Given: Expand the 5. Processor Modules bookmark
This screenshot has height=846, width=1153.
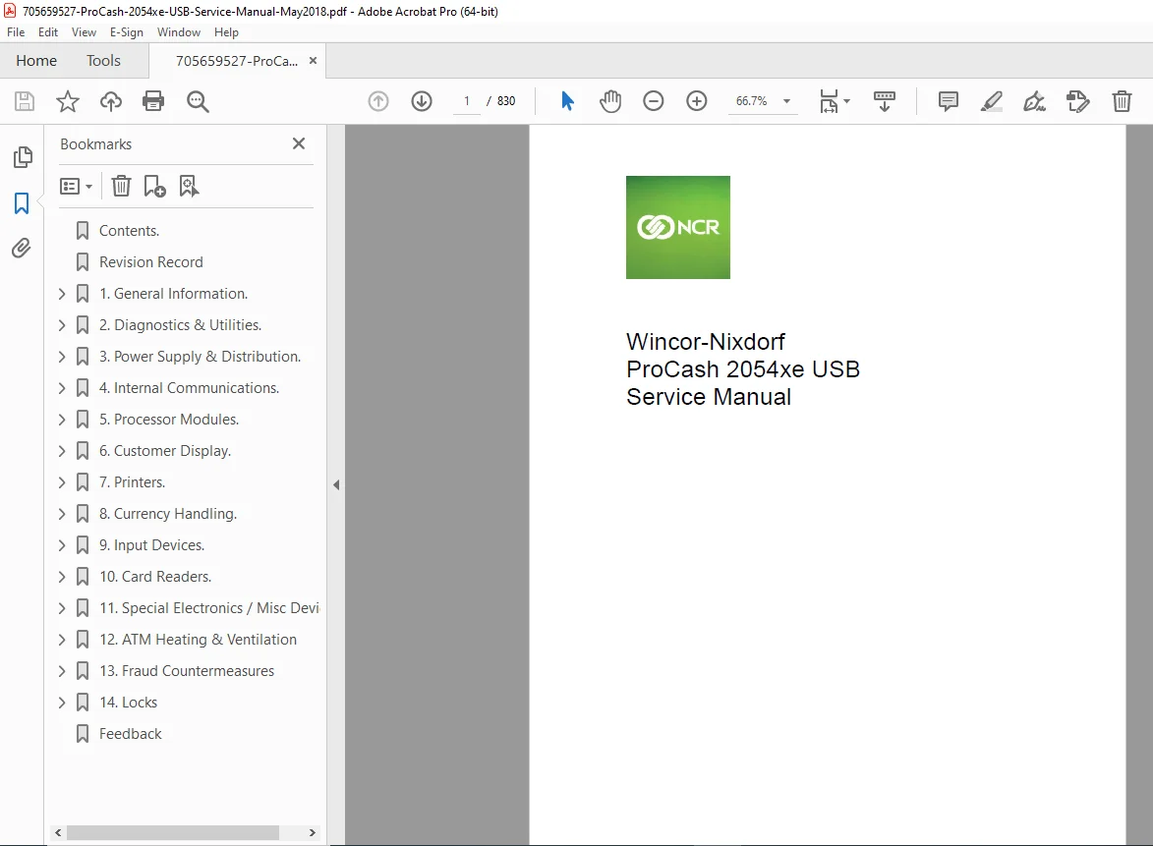Looking at the screenshot, I should tap(62, 420).
